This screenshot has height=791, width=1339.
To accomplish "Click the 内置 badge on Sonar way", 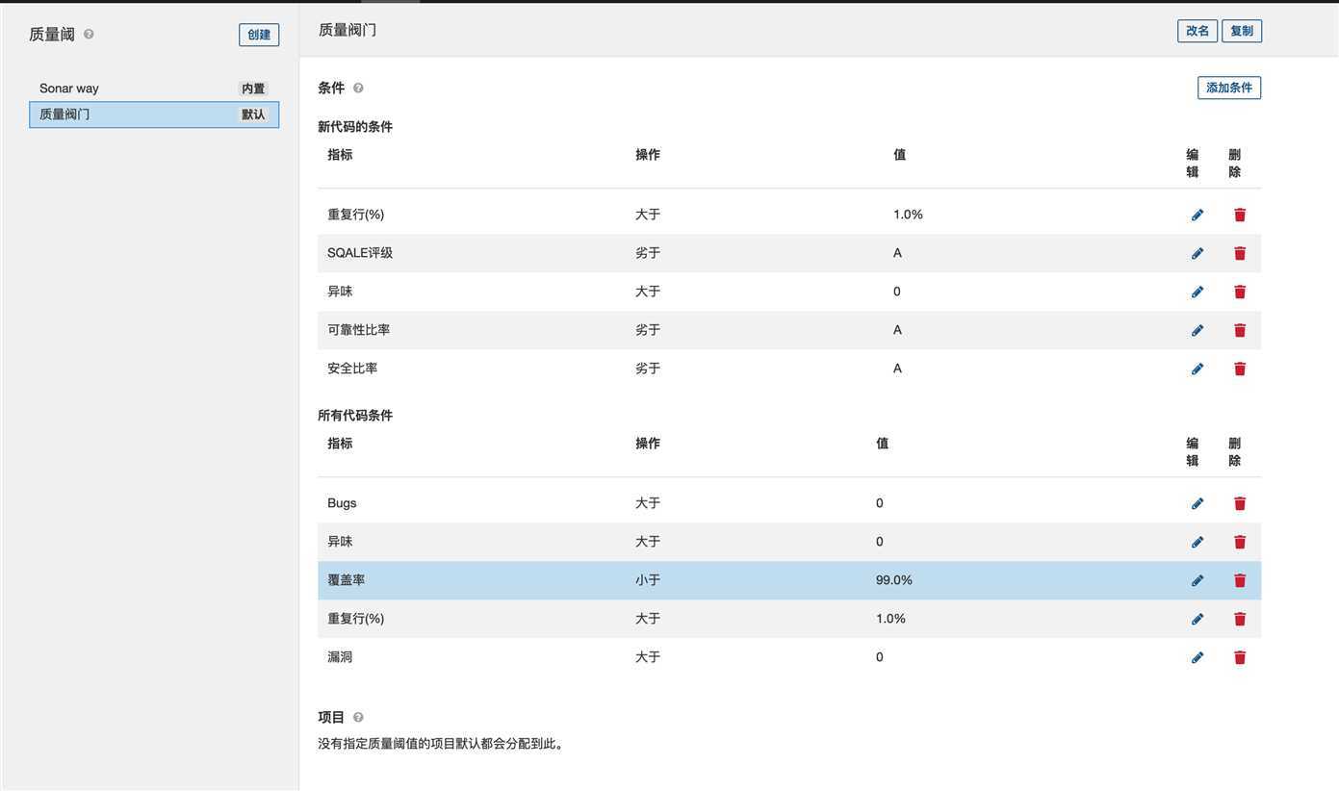I will coord(253,89).
